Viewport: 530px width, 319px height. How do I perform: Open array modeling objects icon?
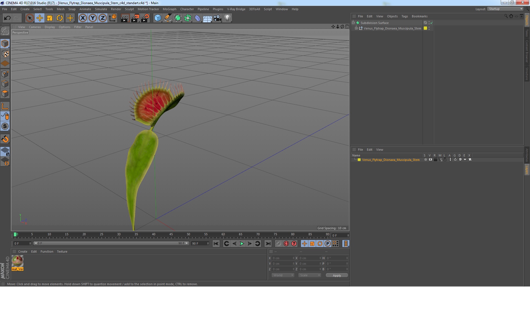(188, 18)
